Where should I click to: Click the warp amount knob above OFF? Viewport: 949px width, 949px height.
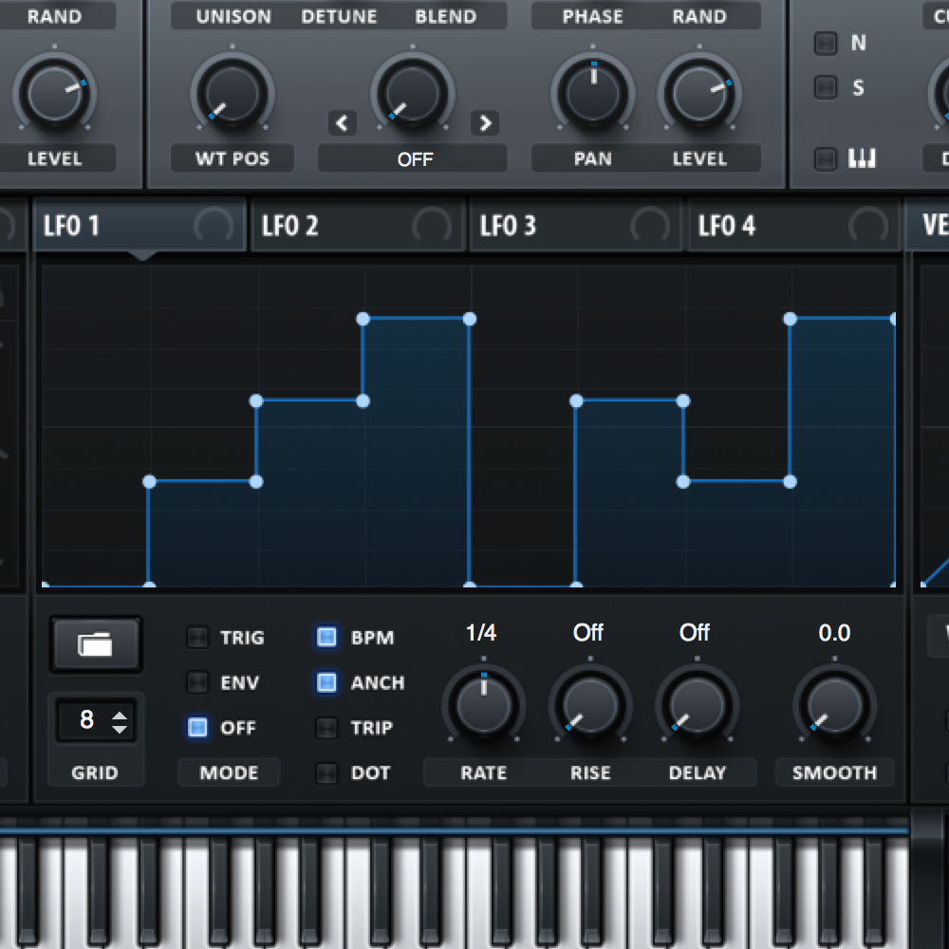click(x=413, y=94)
